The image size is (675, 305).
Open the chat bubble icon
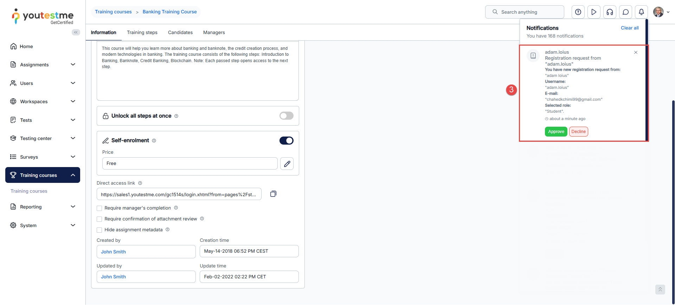tap(625, 12)
